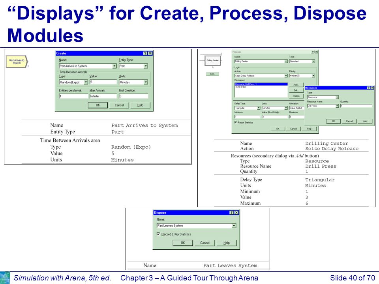Open the Allocation dropdown showing Value Added
The width and height of the screenshot is (379, 284).
[x=296, y=108]
